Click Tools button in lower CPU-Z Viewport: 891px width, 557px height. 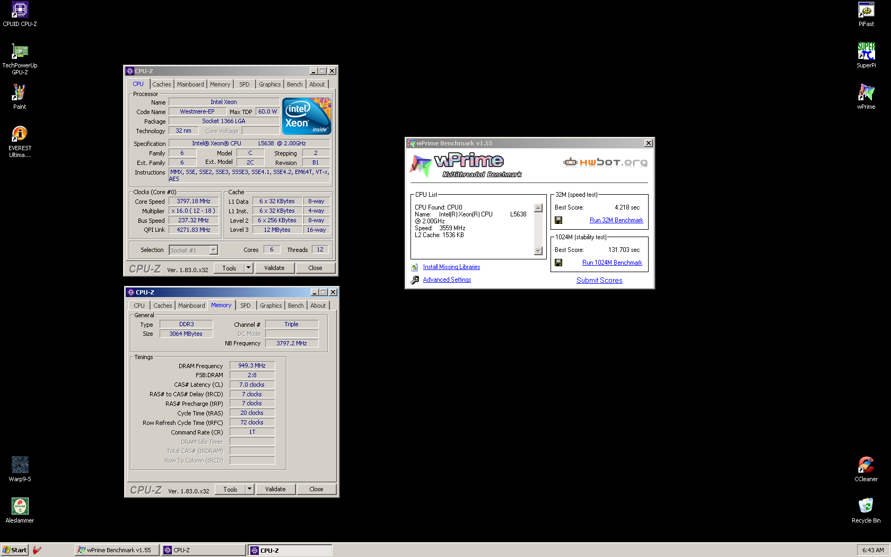pyautogui.click(x=230, y=489)
